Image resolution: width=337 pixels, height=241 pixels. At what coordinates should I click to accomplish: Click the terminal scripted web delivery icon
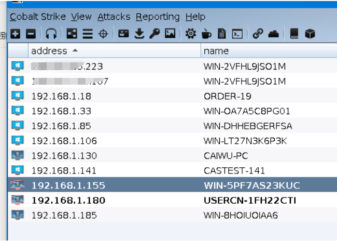[237, 34]
